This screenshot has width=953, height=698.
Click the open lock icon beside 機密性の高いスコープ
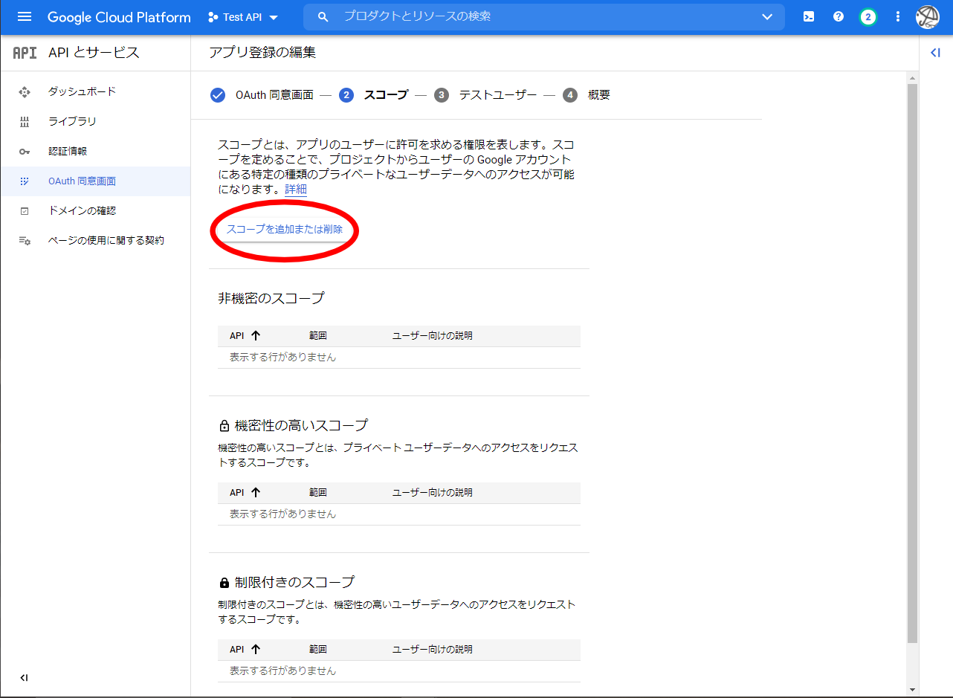click(x=224, y=426)
